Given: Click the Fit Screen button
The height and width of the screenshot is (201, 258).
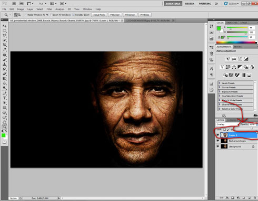Looking at the screenshot, I should (115, 15).
